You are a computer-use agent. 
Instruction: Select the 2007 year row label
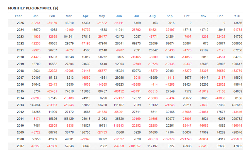(20, 146)
